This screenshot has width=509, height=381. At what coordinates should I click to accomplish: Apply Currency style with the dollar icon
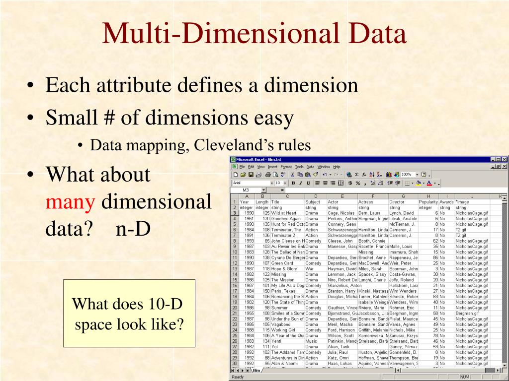350,183
